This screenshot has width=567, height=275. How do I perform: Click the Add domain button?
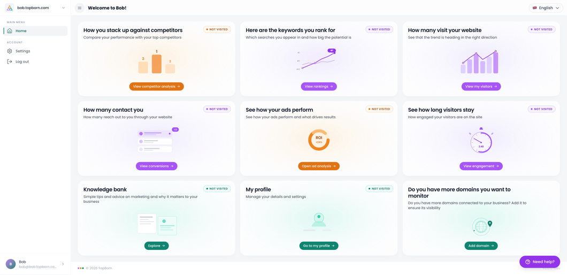pos(481,246)
